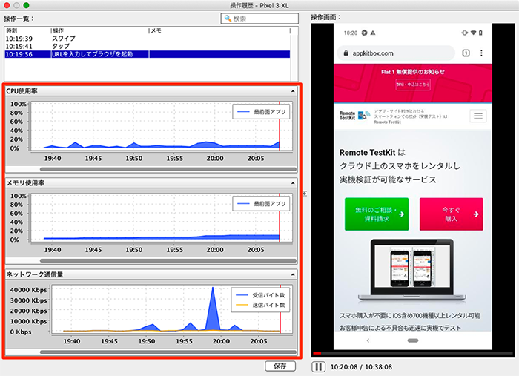
Task: Click the battery icon in phone status bar
Action: pos(480,33)
